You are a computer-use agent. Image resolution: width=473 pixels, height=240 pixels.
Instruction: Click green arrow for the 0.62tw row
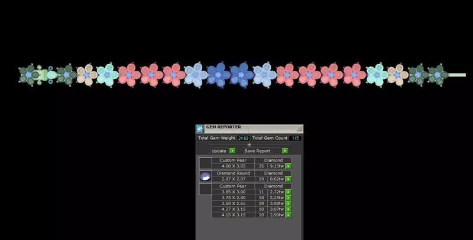pos(289,179)
